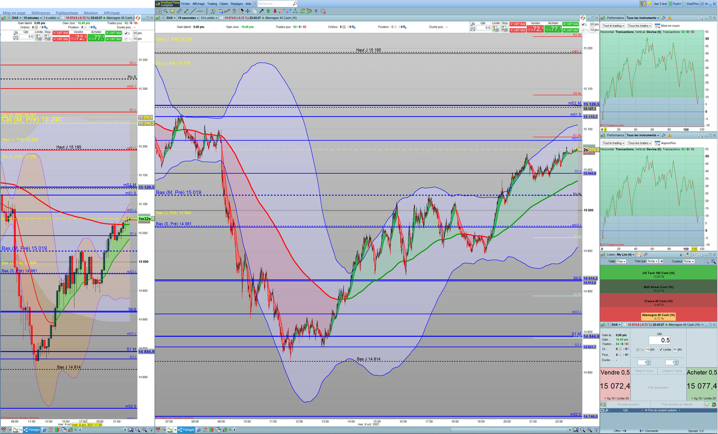The width and height of the screenshot is (718, 434).
Task: Open the Trading menu
Action: (x=212, y=3)
